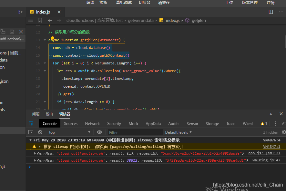The width and height of the screenshot is (286, 191).
Task: Open the Audits tab
Action: click(x=174, y=124)
